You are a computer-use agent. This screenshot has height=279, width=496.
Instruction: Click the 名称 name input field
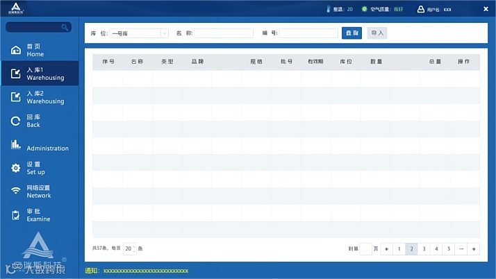coord(224,33)
